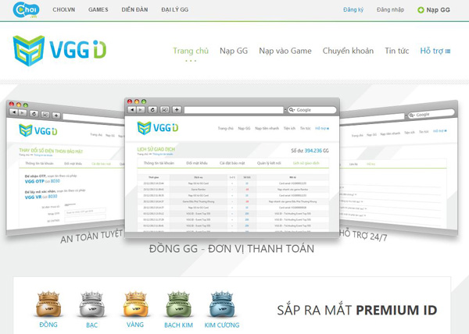Click the center transaction history browser slide
This screenshot has width=469, height=334.
232,168
